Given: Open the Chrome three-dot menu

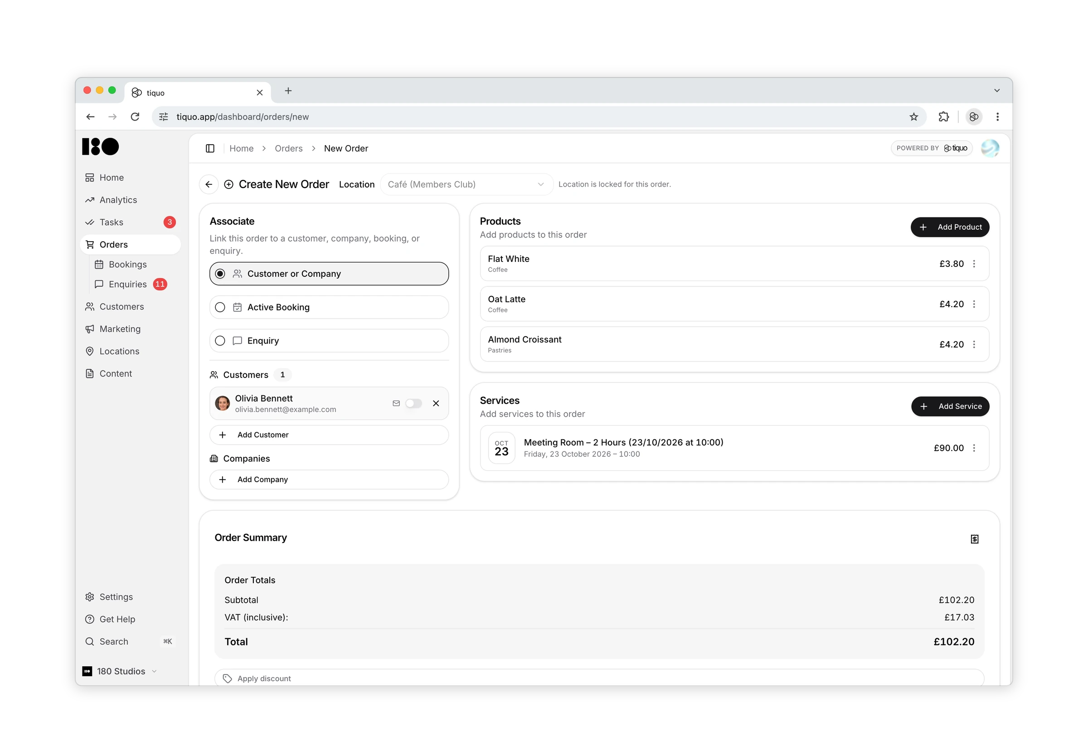Looking at the screenshot, I should 998,117.
